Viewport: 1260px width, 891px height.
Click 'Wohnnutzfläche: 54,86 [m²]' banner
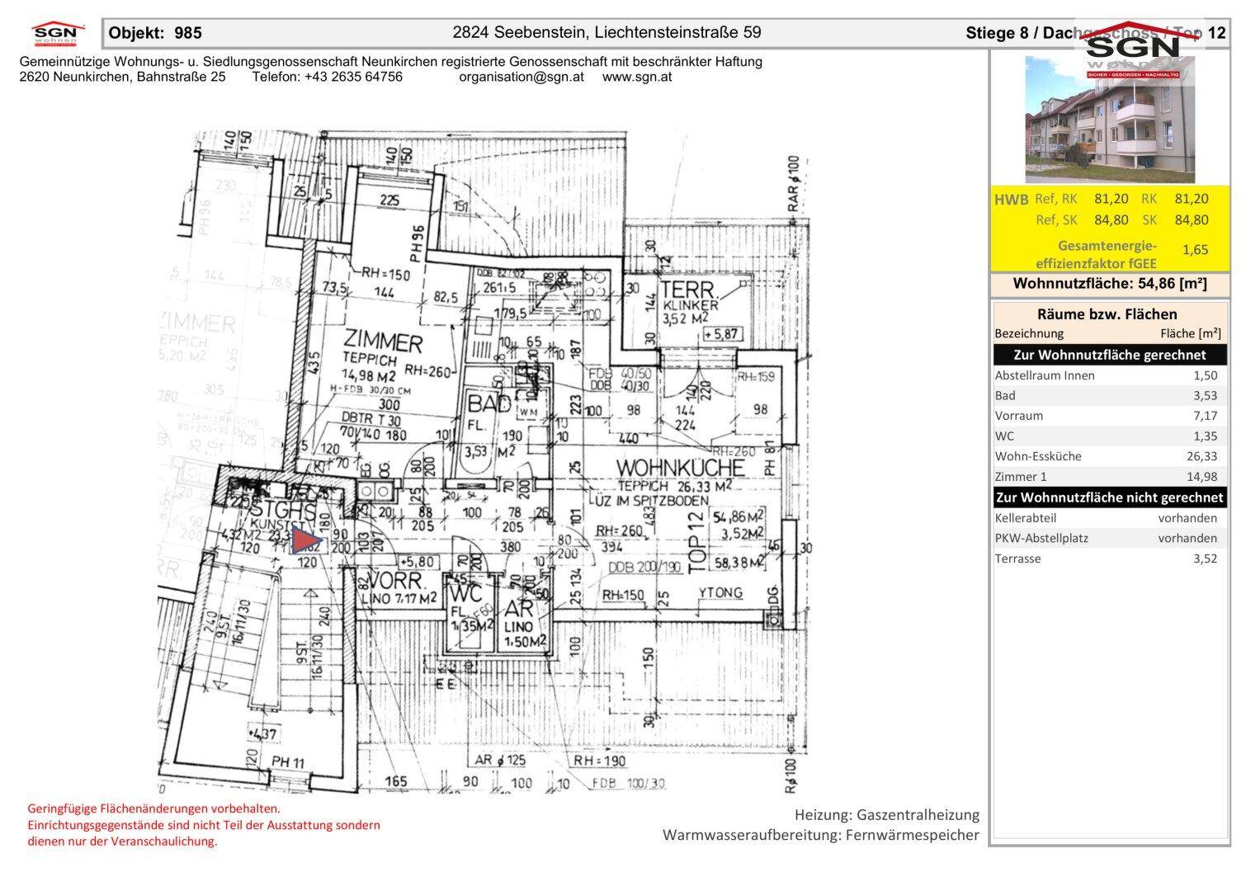[1110, 284]
